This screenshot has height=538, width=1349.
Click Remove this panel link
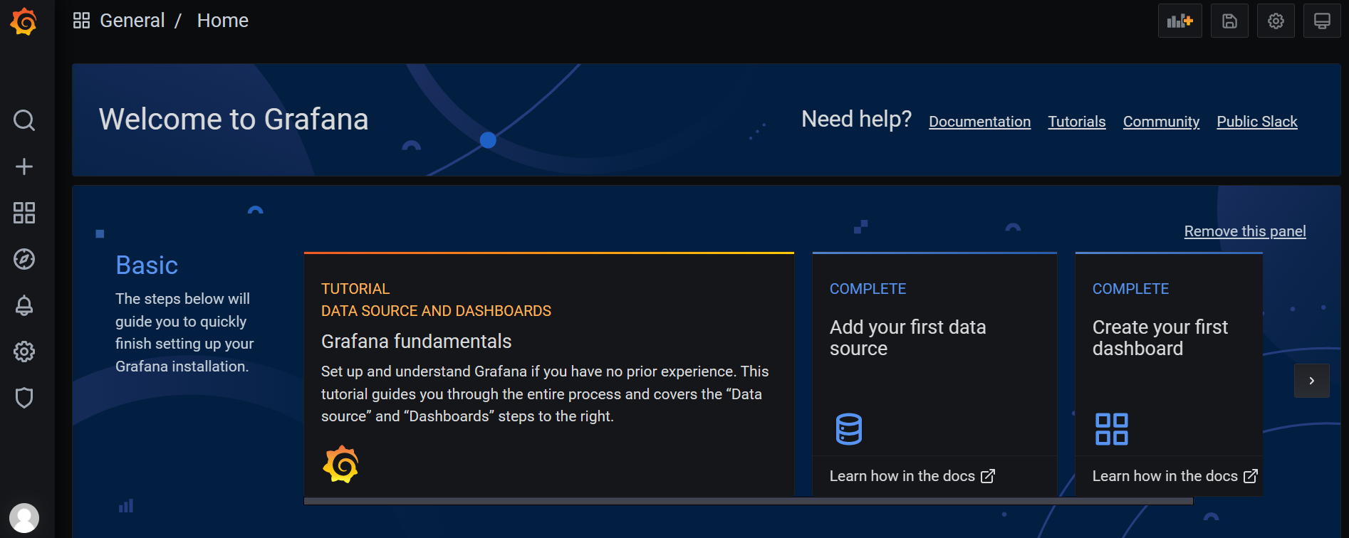coord(1245,231)
